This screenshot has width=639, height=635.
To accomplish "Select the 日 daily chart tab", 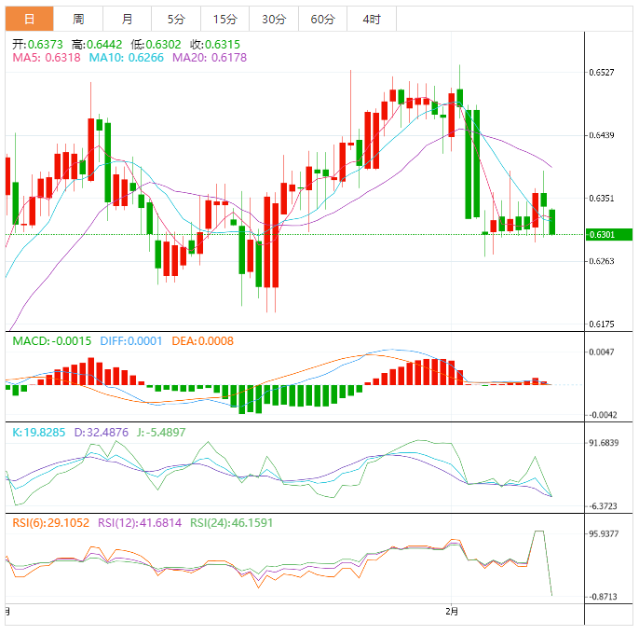I will click(x=30, y=19).
